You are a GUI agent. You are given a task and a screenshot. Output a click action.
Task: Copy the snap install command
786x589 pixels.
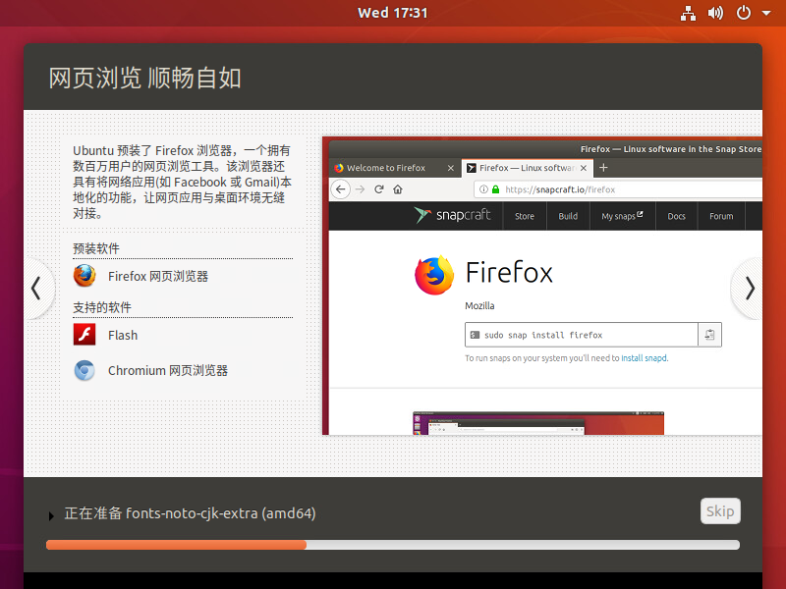pyautogui.click(x=709, y=335)
